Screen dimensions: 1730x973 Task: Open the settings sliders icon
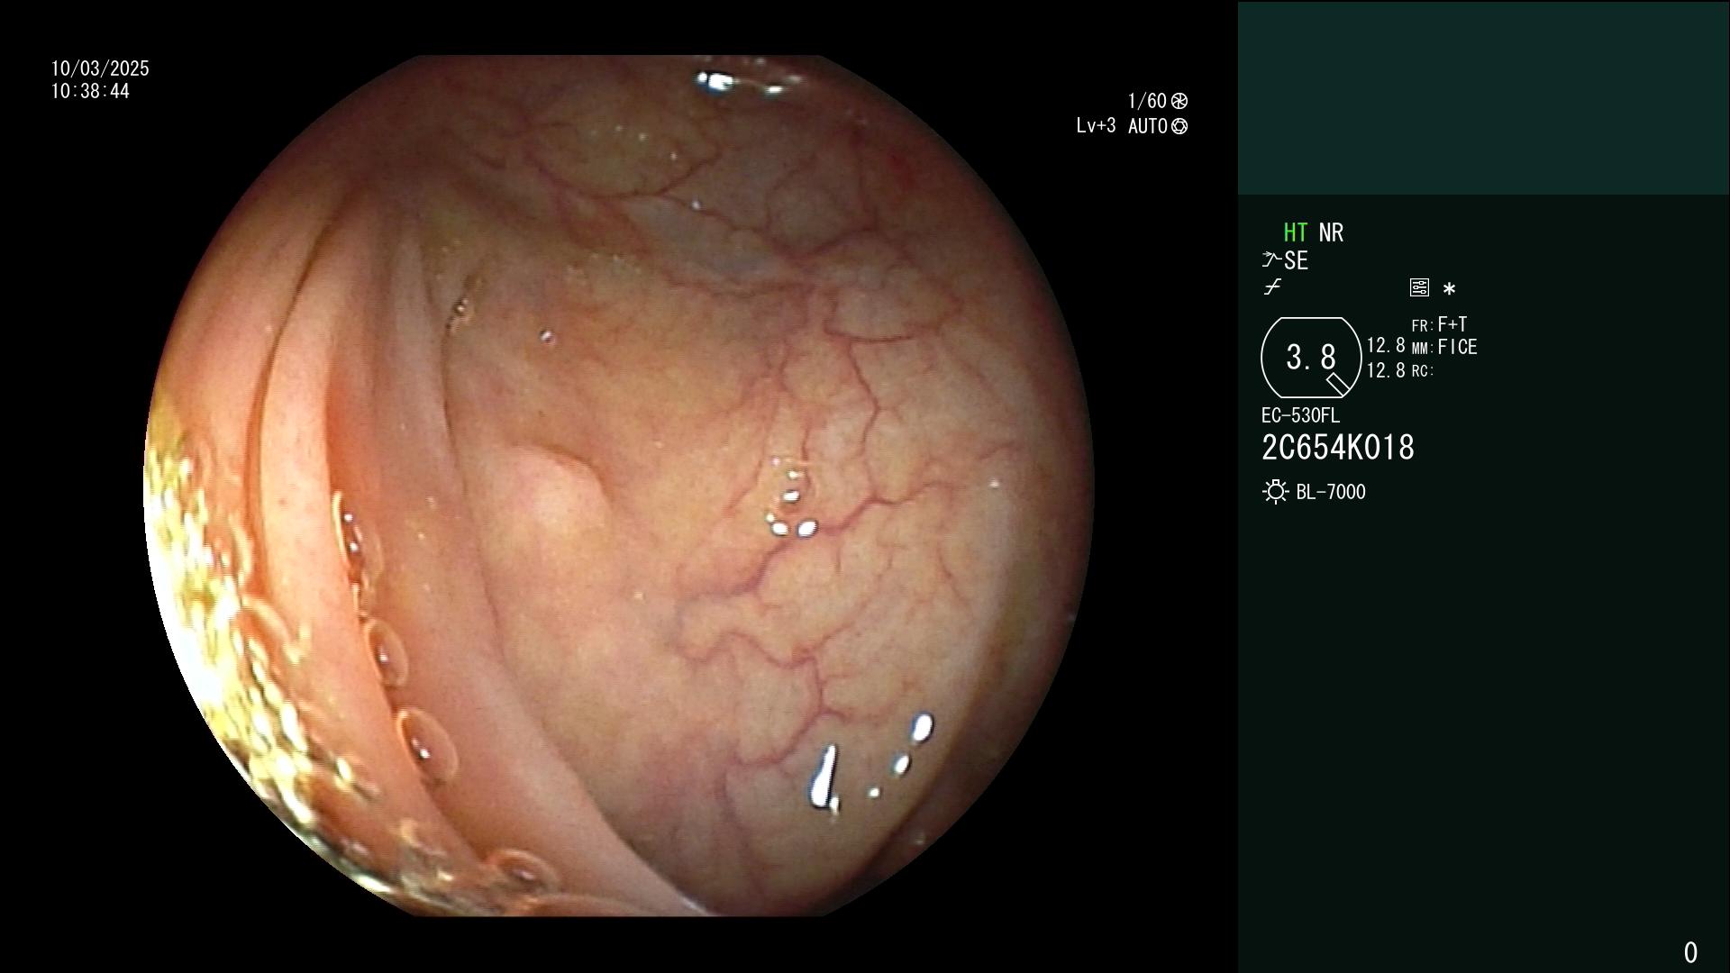tap(1419, 287)
